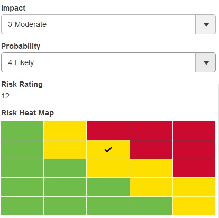Click the Risk Heat Map heading label
The image size is (219, 218).
tap(28, 113)
